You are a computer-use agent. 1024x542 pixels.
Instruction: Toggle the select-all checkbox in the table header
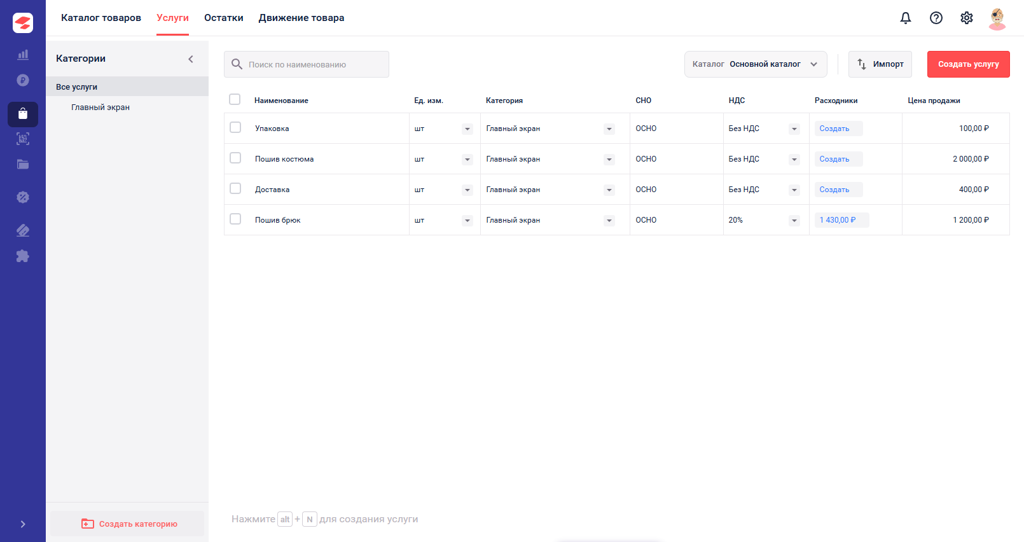235,99
